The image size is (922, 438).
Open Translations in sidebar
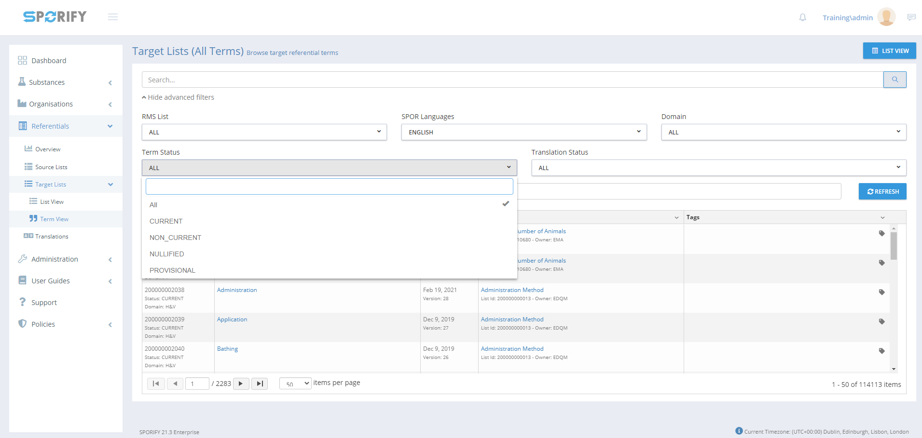click(x=52, y=237)
